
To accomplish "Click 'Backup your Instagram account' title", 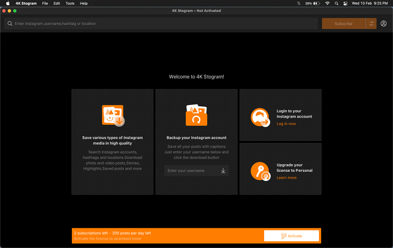I will (x=196, y=137).
